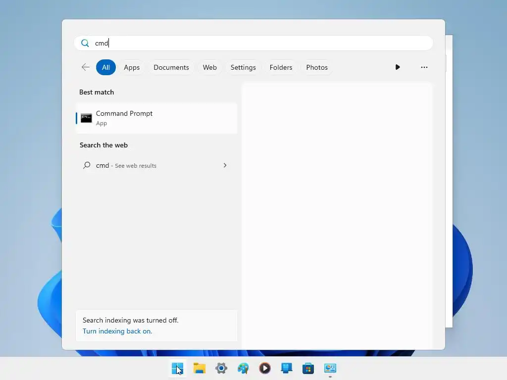This screenshot has height=380, width=507.
Task: Open the Media Player taskbar icon
Action: coord(265,368)
